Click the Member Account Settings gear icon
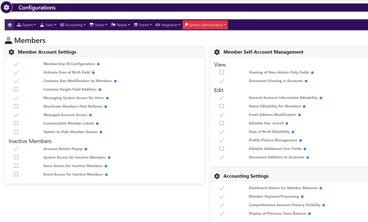The image size is (368, 222). [11, 52]
